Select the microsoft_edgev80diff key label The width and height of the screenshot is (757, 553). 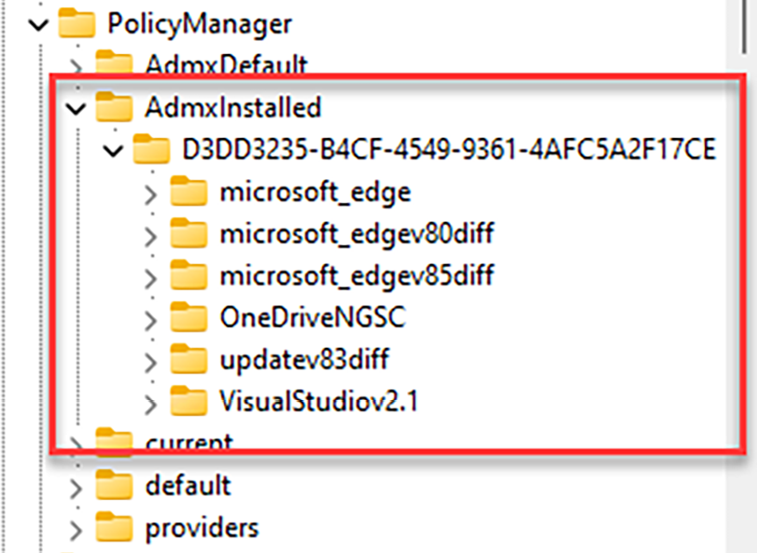(357, 234)
